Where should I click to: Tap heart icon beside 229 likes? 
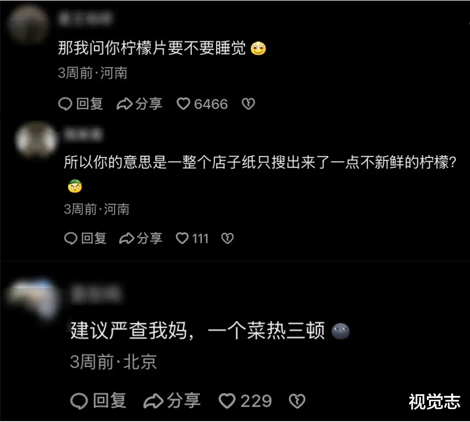tap(227, 401)
